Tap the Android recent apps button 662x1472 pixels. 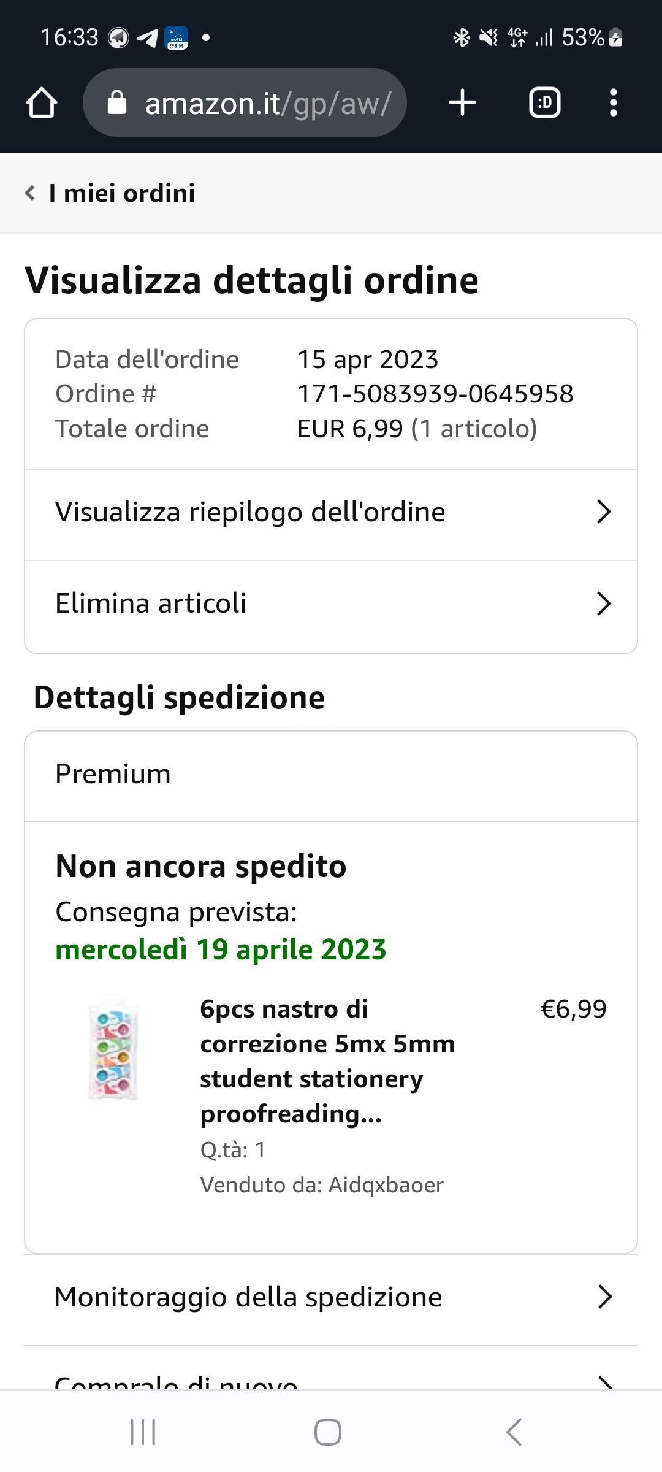pos(143,1432)
